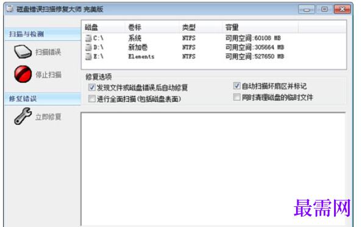Maximize the window
The width and height of the screenshot is (362, 227).
[x=324, y=9]
